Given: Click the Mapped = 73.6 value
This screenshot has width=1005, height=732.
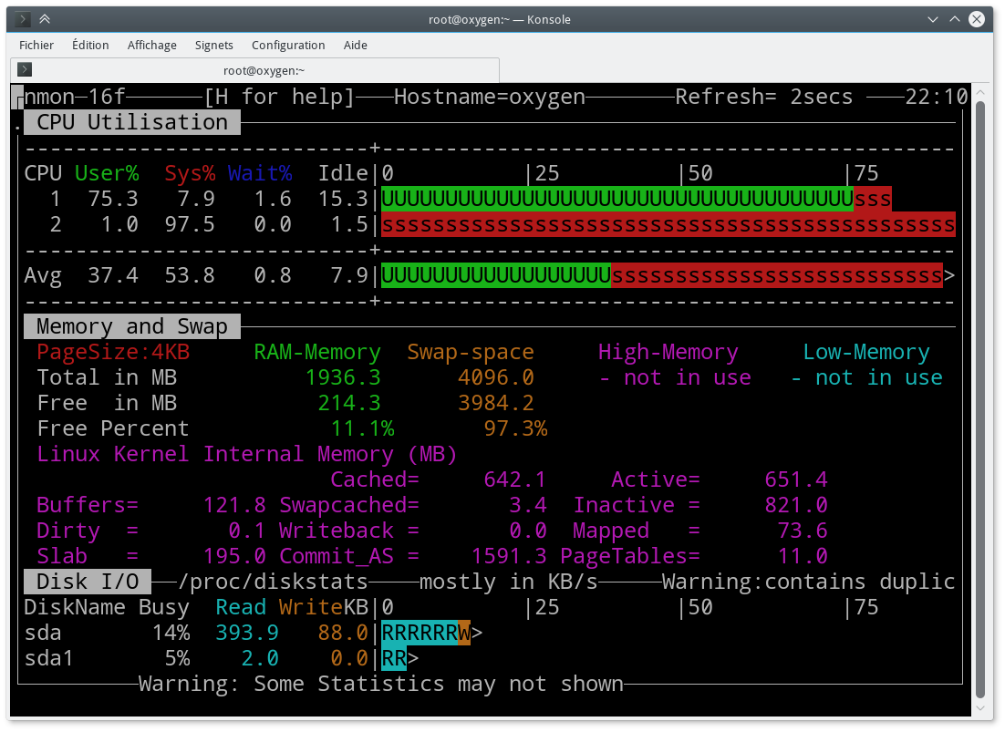Looking at the screenshot, I should click(x=803, y=531).
